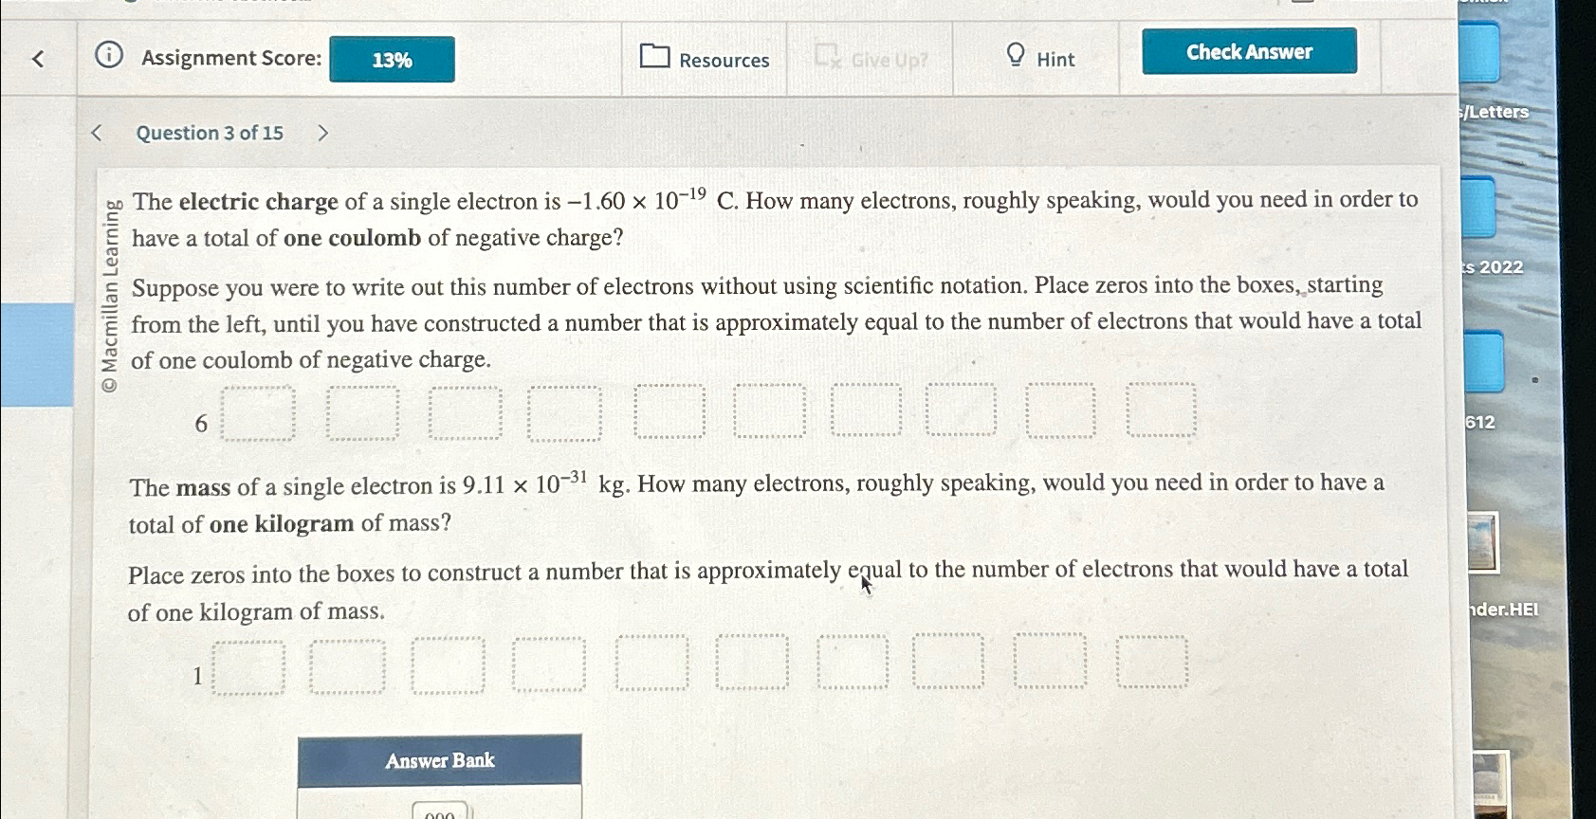Click the 13% assignment score badge
Viewport: 1596px width, 819px height.
[392, 59]
